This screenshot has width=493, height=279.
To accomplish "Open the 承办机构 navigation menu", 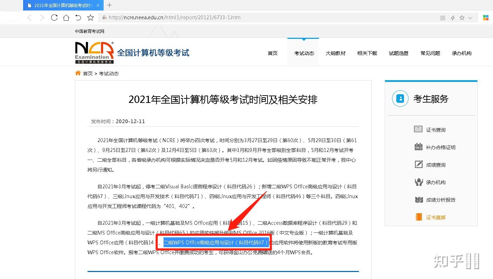I will click(x=461, y=53).
